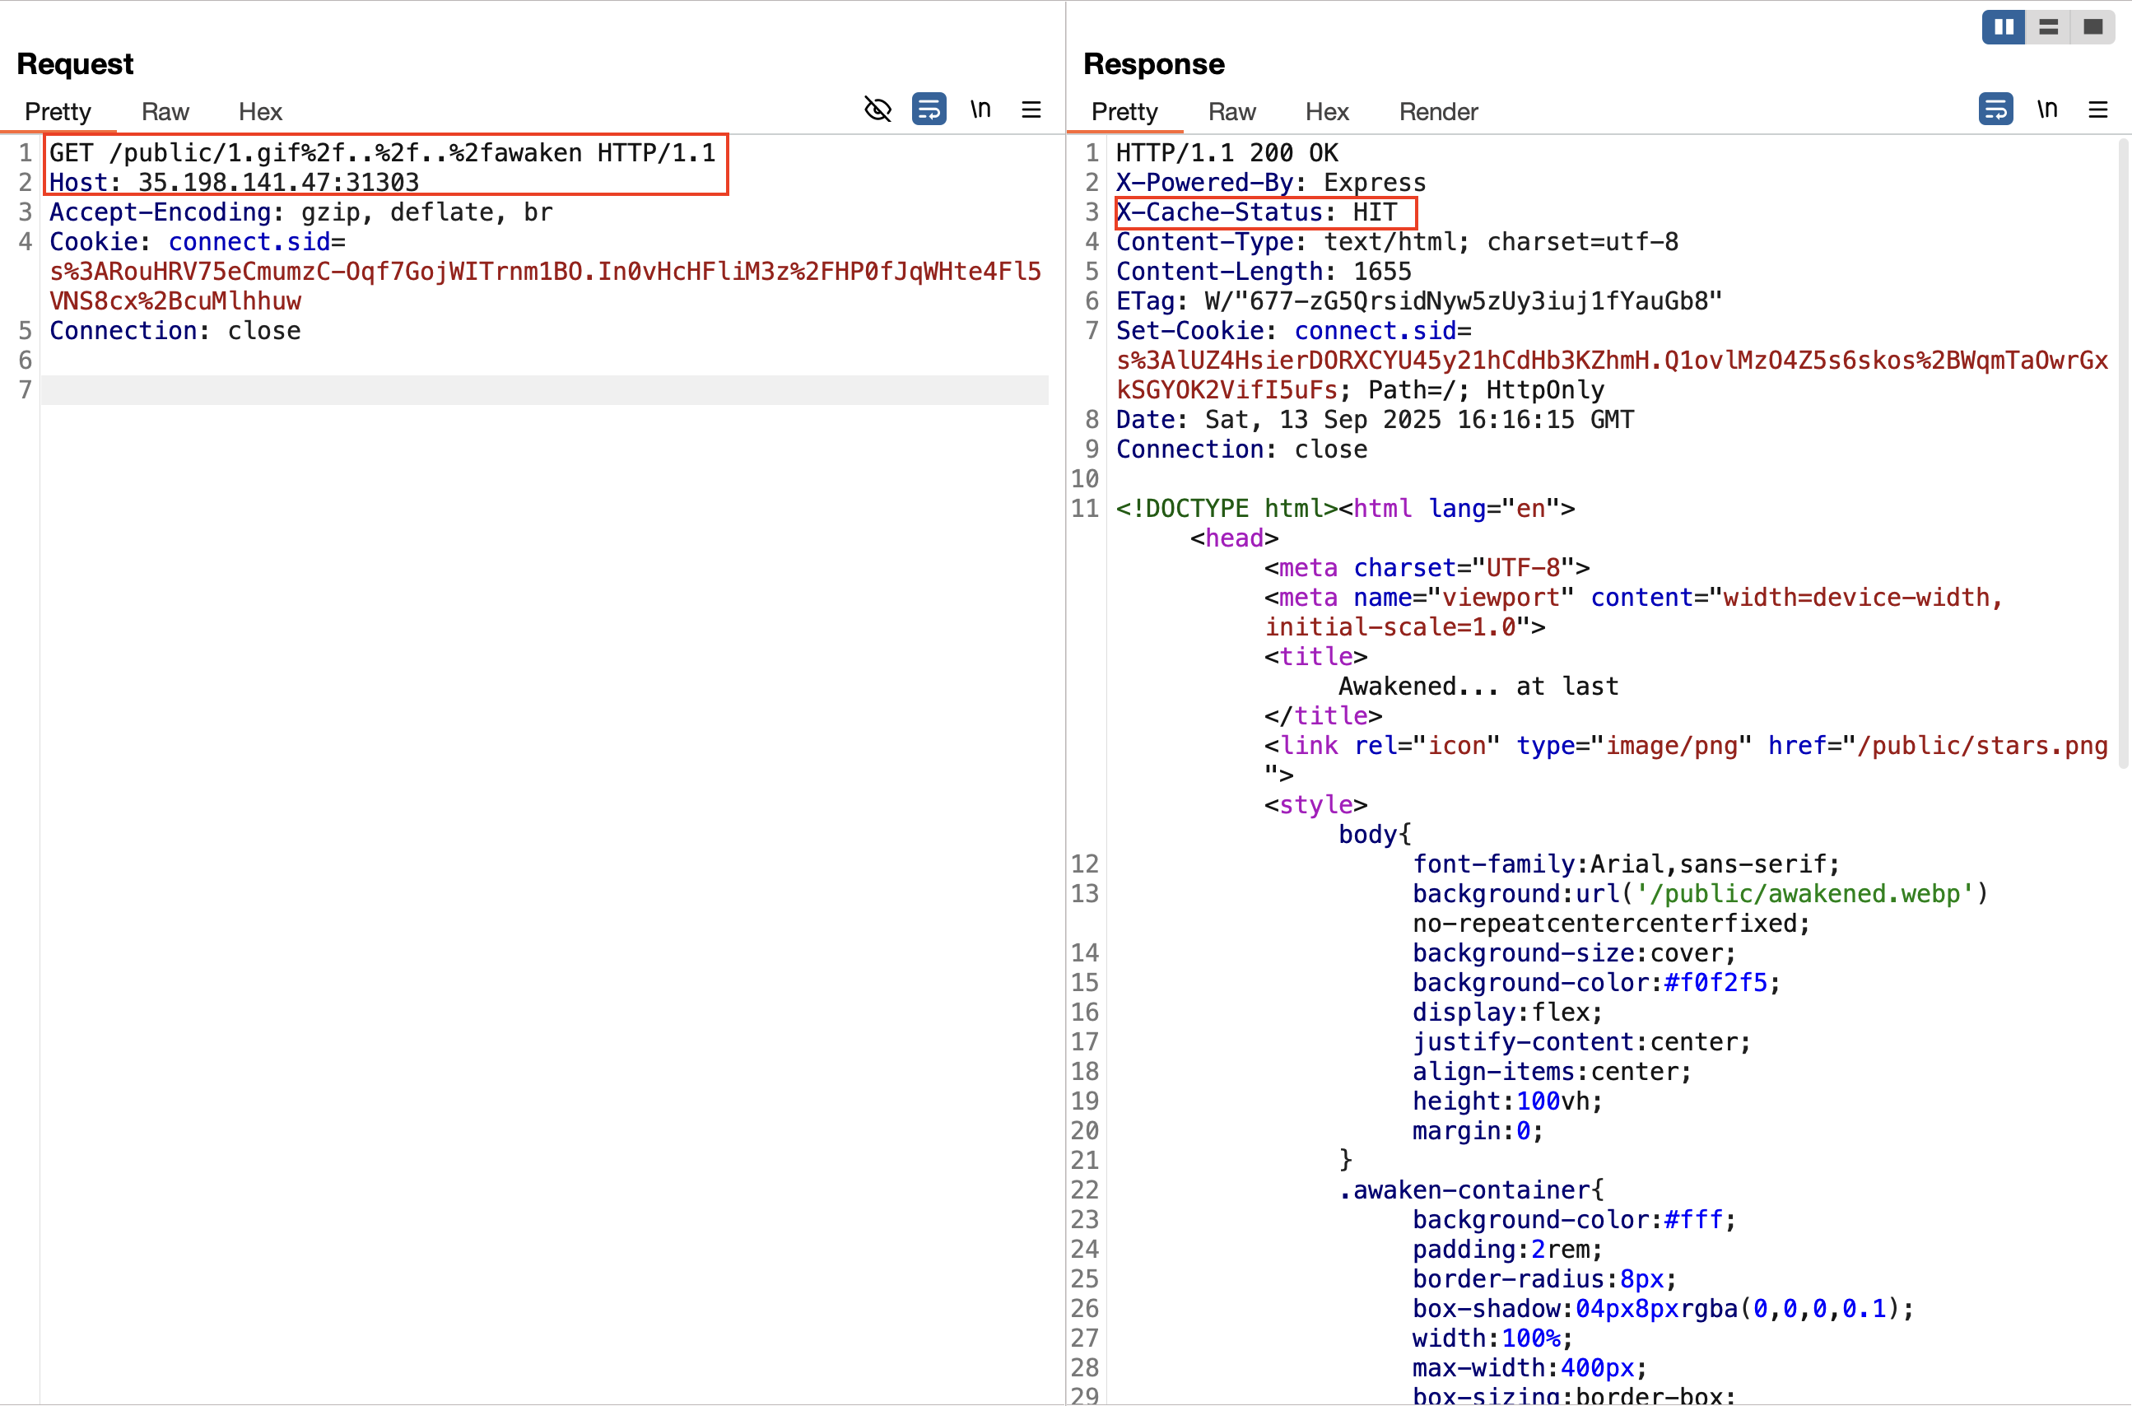Switch Request view to Raw tab
This screenshot has width=2132, height=1406.
165,111
